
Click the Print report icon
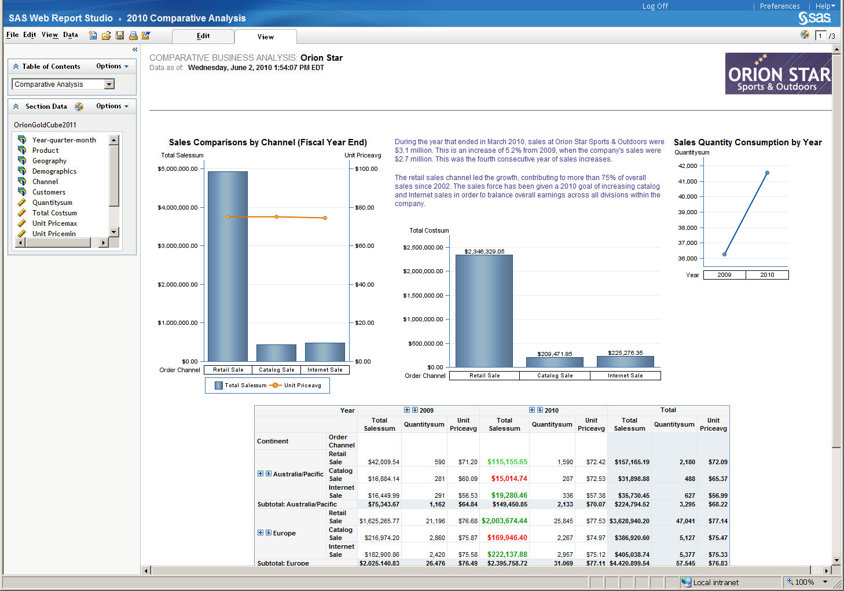[x=133, y=35]
